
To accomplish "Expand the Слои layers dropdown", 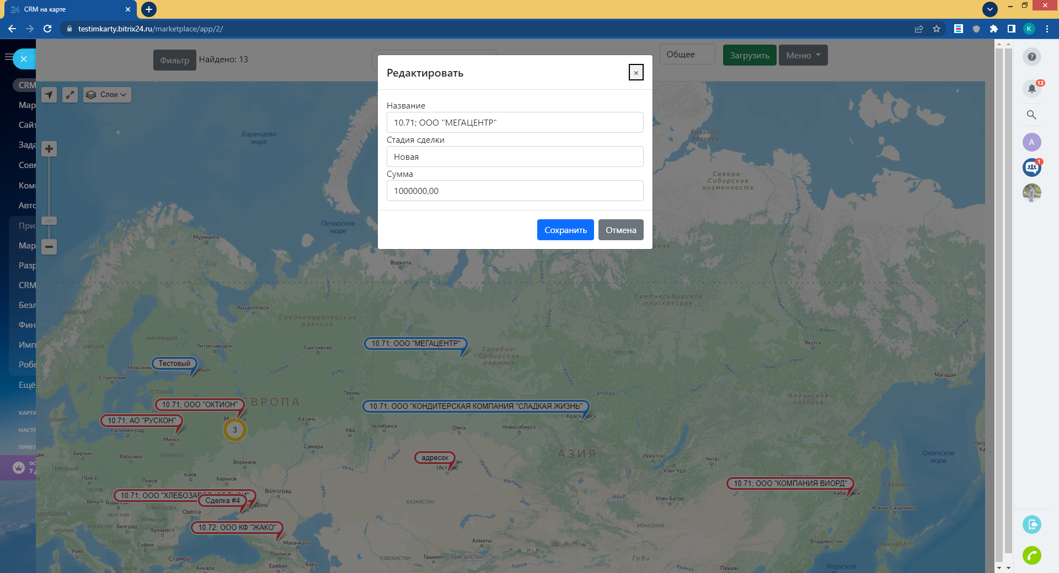I will (108, 95).
